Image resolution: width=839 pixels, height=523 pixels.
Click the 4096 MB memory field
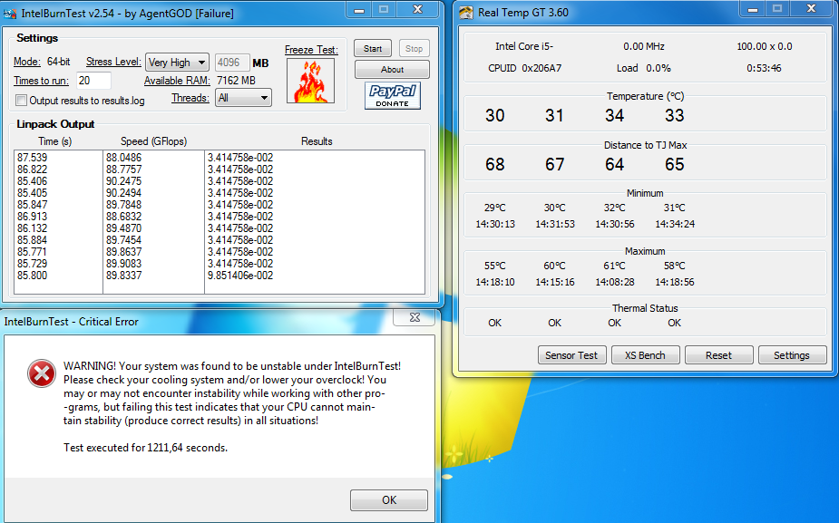point(232,63)
